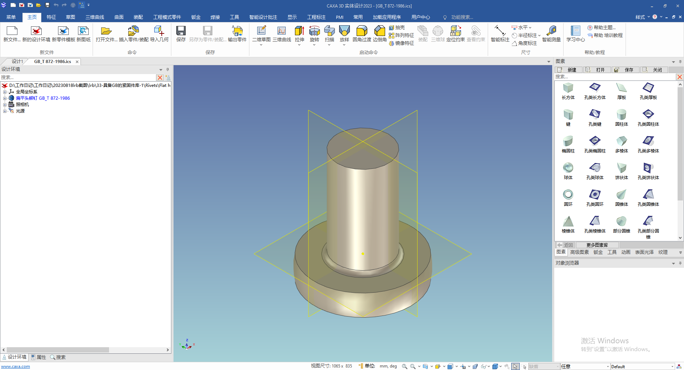The width and height of the screenshot is (684, 370).
Task: Click the 新文件 (new file) icon
Action: click(12, 34)
